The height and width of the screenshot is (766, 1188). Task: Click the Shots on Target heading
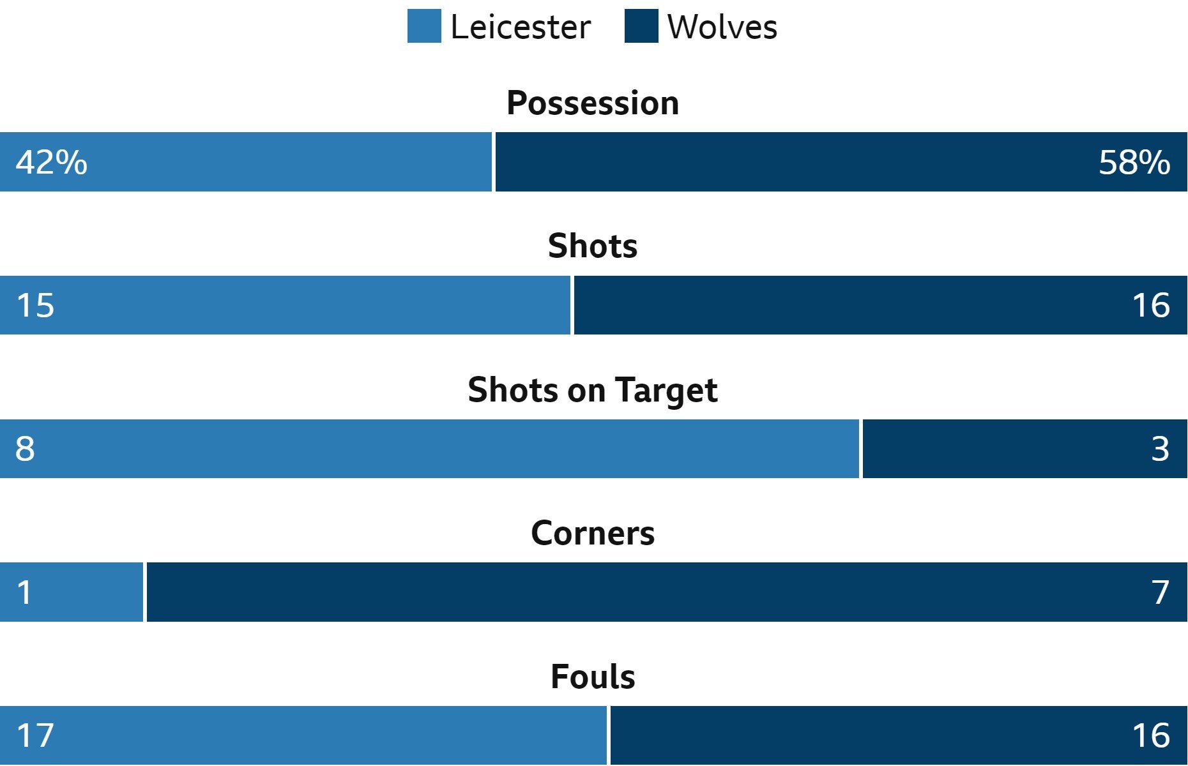tap(593, 390)
